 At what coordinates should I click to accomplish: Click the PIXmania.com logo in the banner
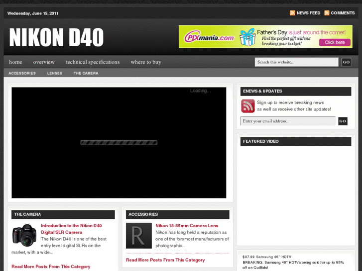[209, 37]
